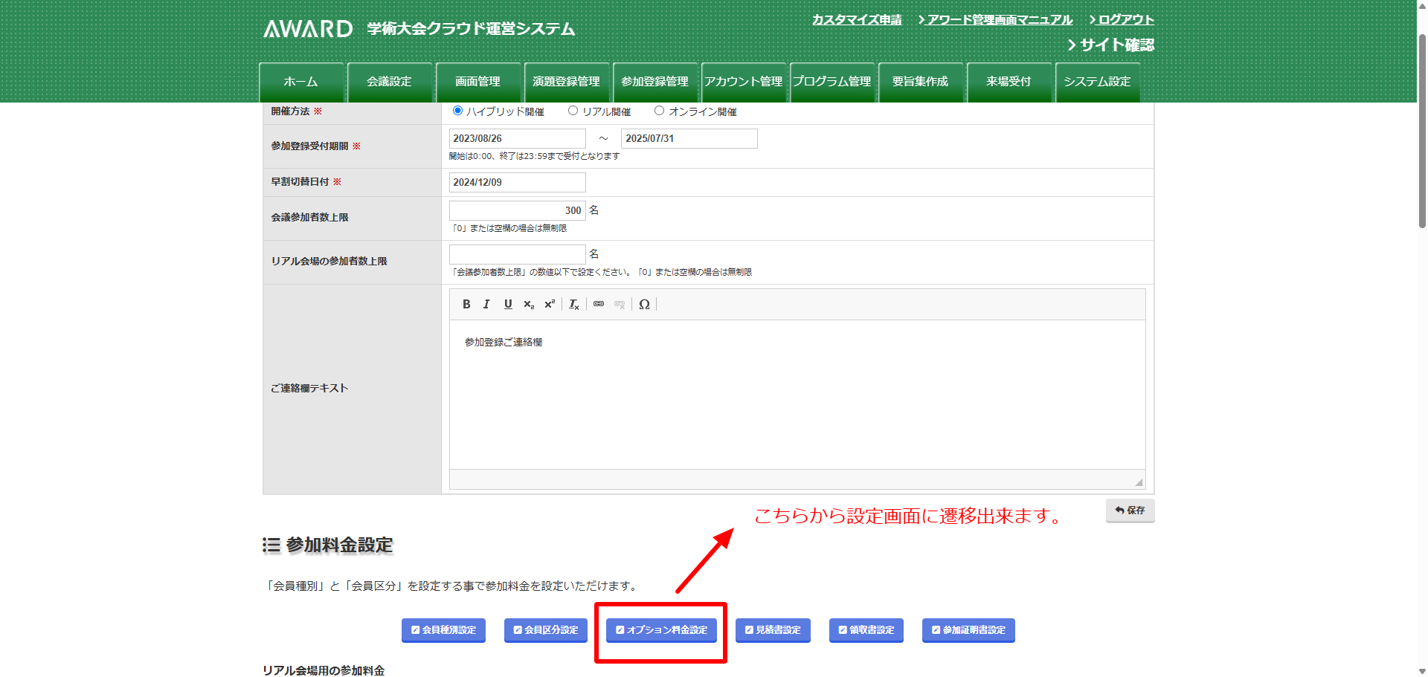
Task: Click the 会員種別設定 button
Action: tap(444, 630)
